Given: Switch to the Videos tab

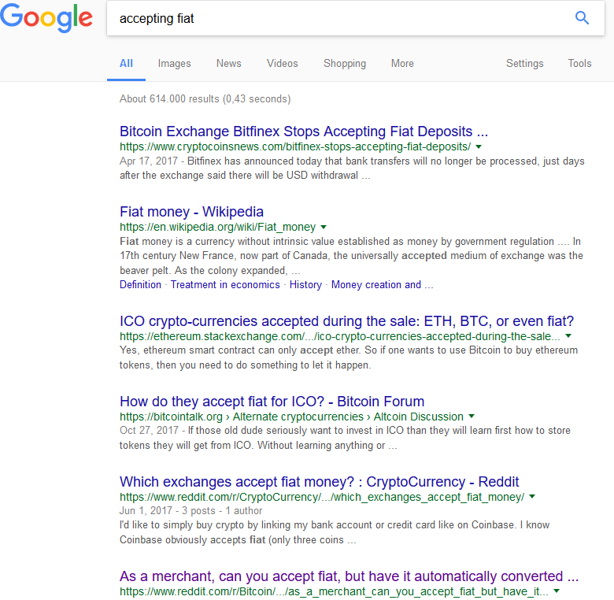Looking at the screenshot, I should click(x=283, y=64).
